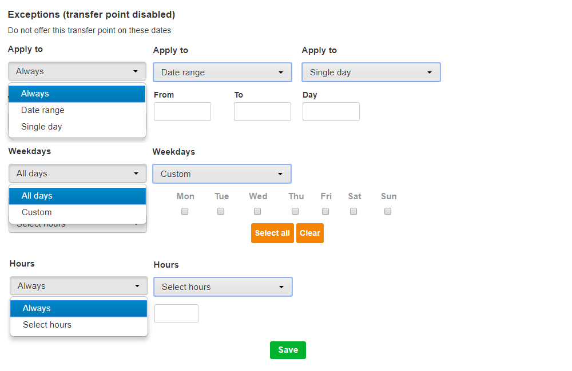The height and width of the screenshot is (371, 572).
Task: Focus the Day input field
Action: [x=331, y=112]
